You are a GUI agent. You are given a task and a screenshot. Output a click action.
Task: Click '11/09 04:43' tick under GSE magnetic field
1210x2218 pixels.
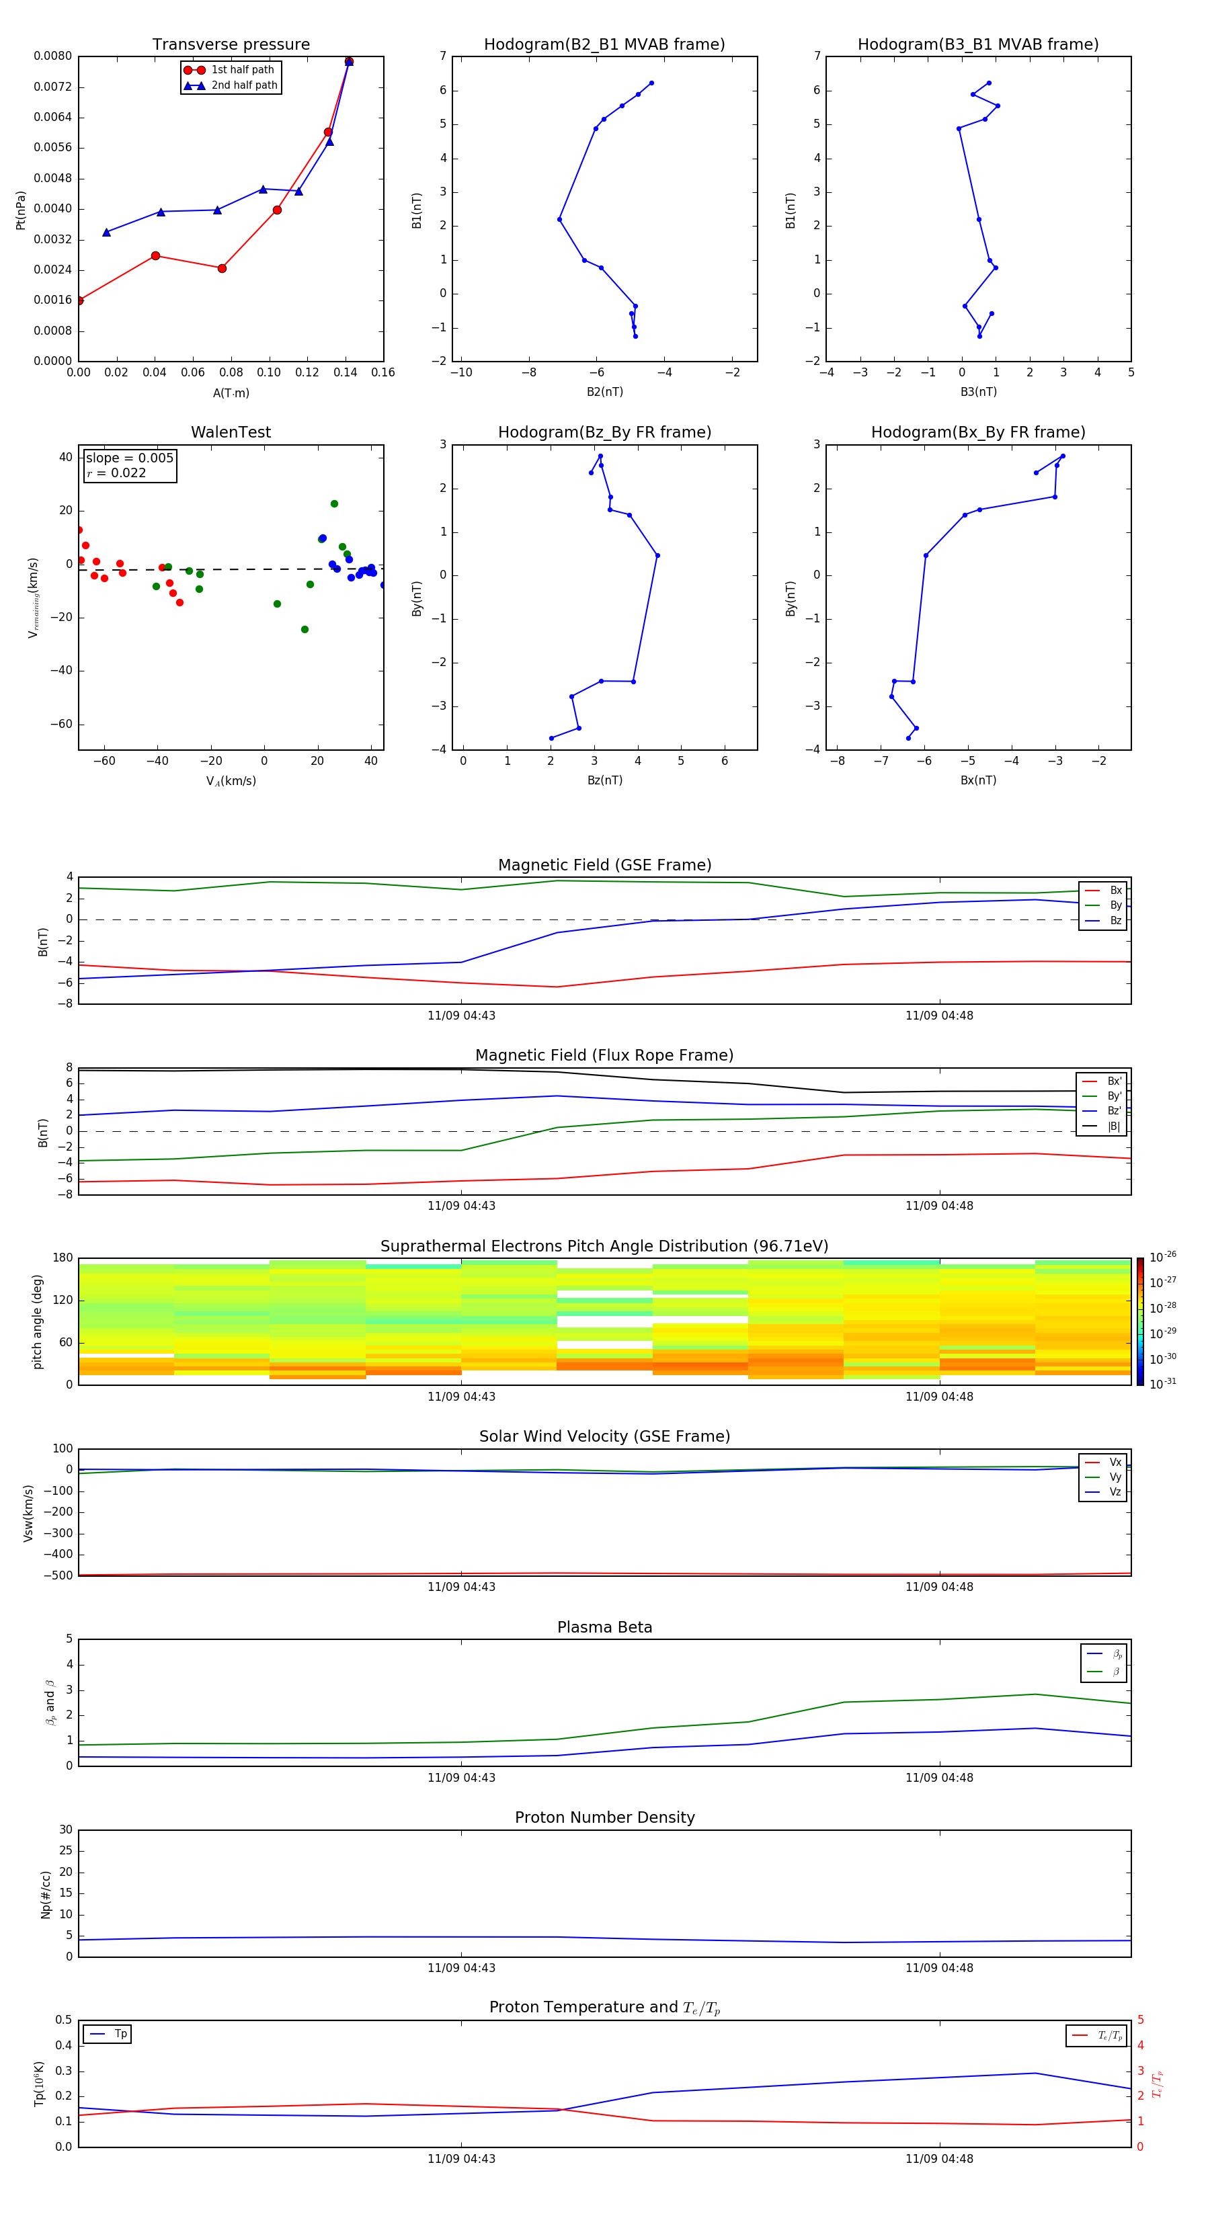462,1016
